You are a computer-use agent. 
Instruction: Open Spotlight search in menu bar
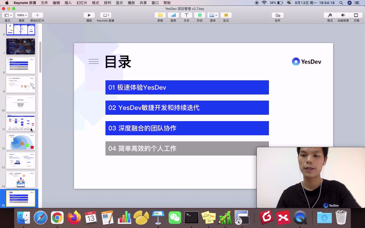341,3
